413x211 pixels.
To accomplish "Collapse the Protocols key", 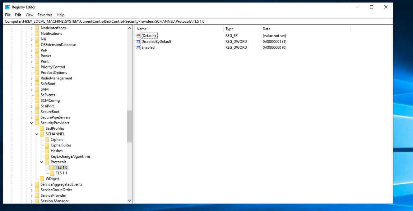I will pos(42,162).
